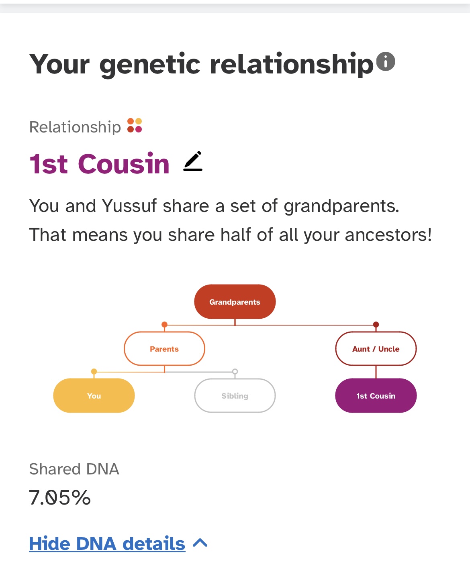The height and width of the screenshot is (578, 470).
Task: Collapse details using the up chevron
Action: (x=200, y=543)
